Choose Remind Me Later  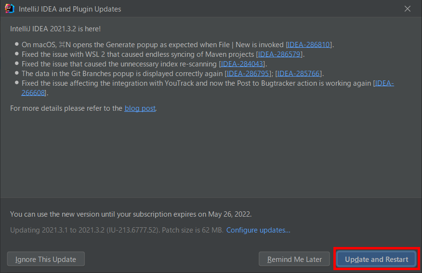(294, 259)
